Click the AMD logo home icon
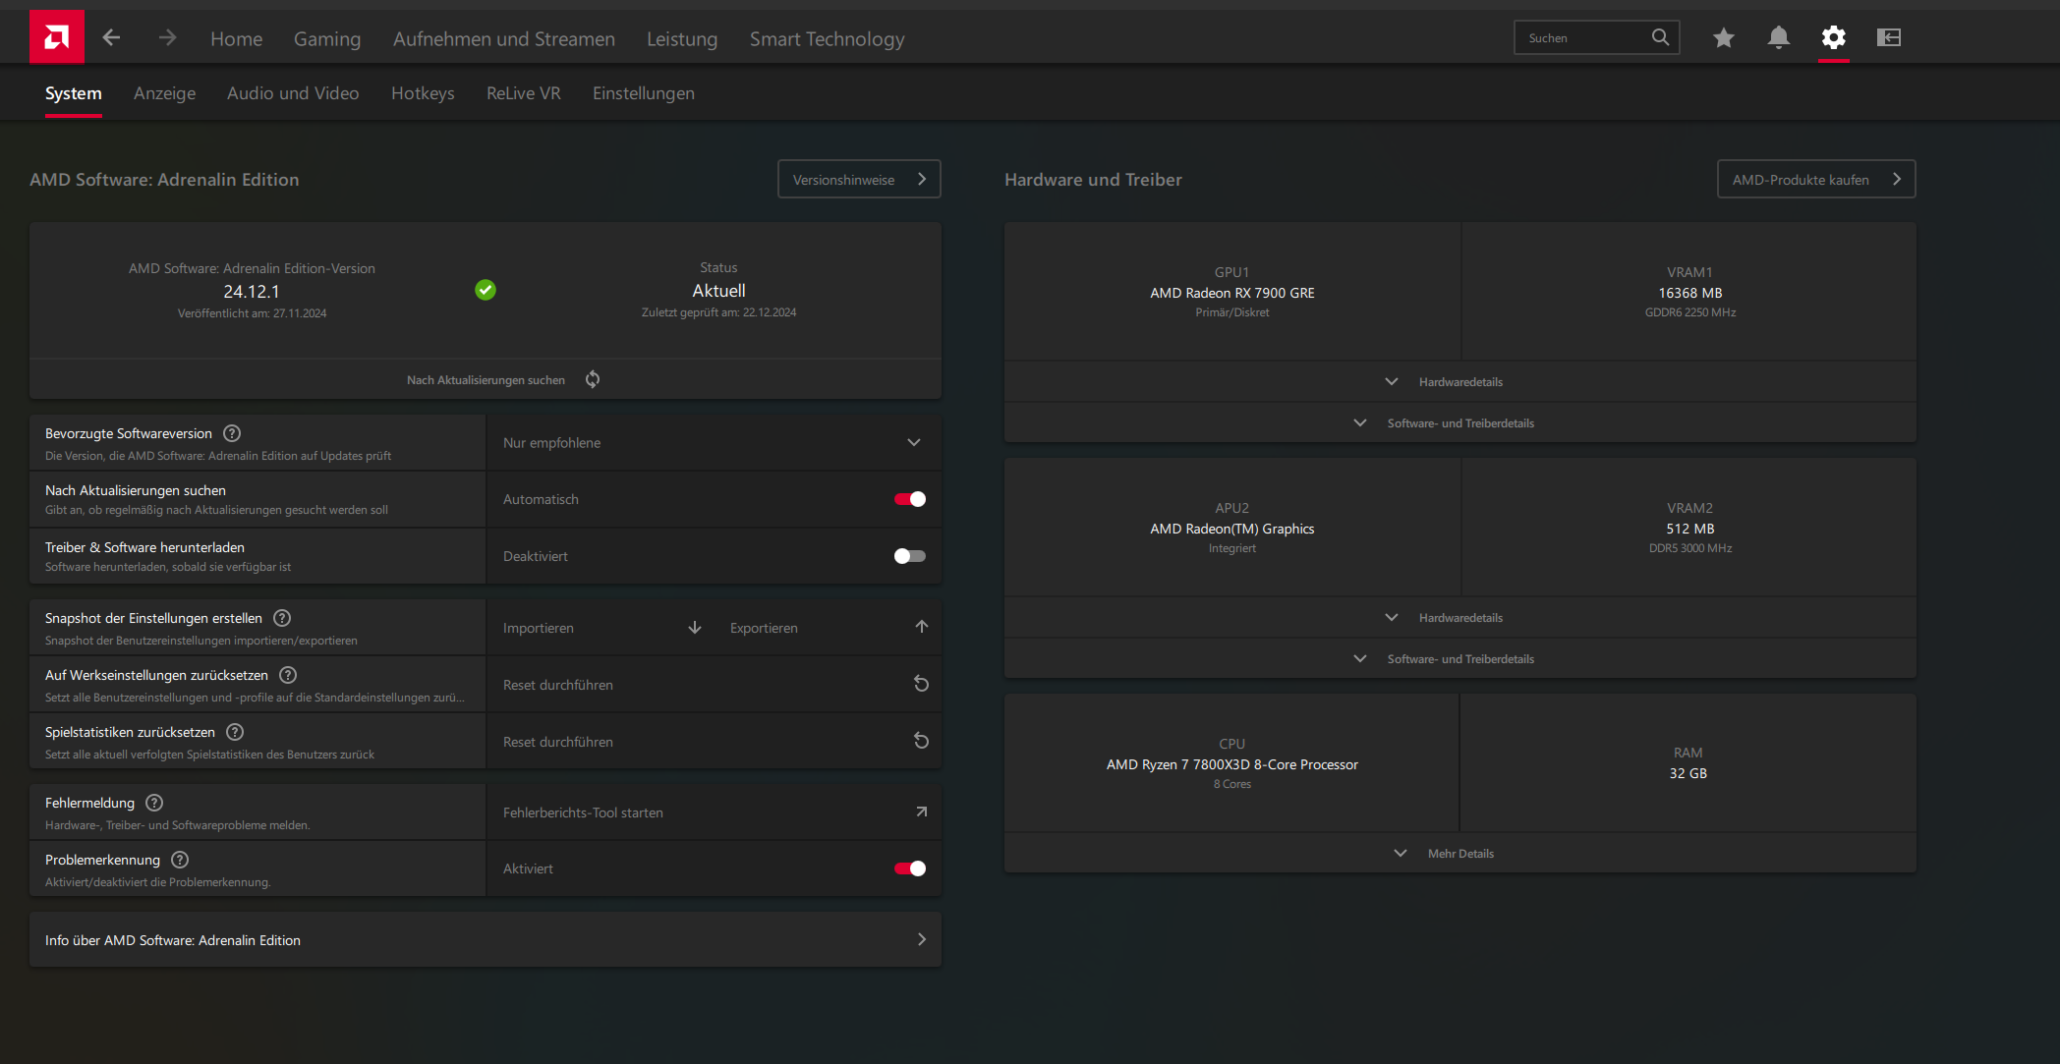Viewport: 2060px width, 1064px height. 56,37
